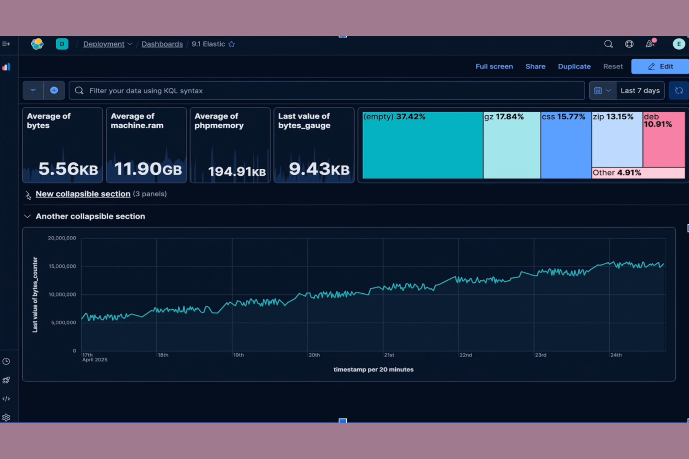Open the Recent items clock icon

coord(6,361)
